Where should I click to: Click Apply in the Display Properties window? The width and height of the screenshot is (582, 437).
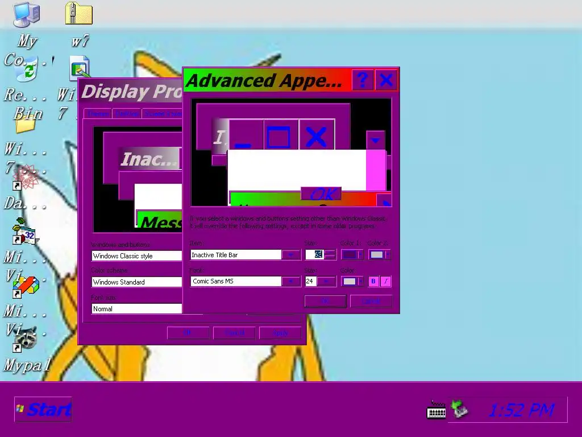pyautogui.click(x=280, y=333)
